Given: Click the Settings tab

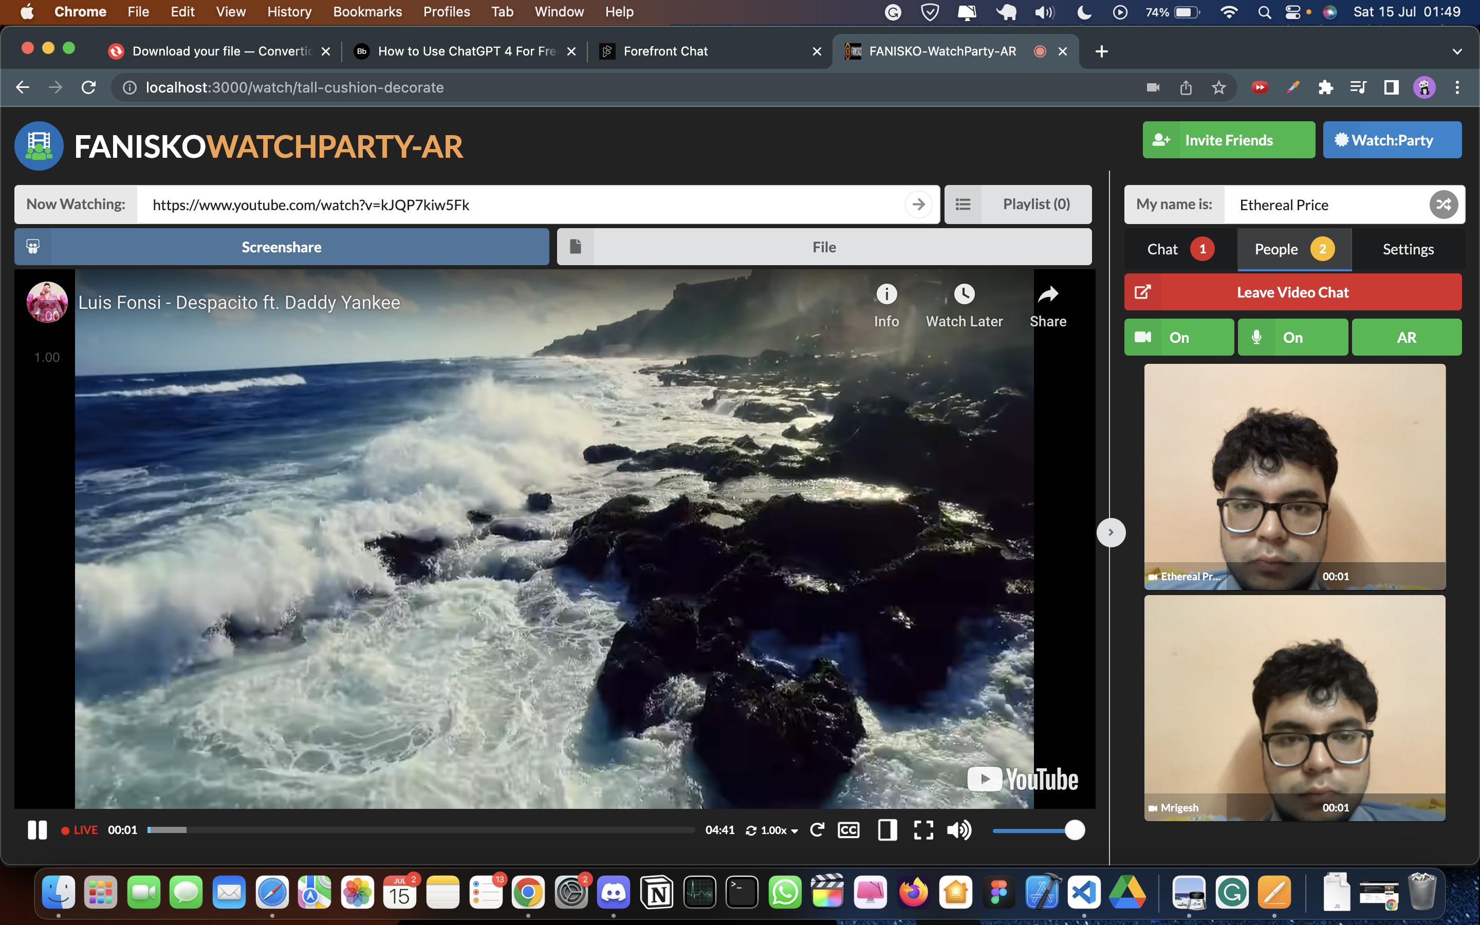Looking at the screenshot, I should (x=1409, y=248).
